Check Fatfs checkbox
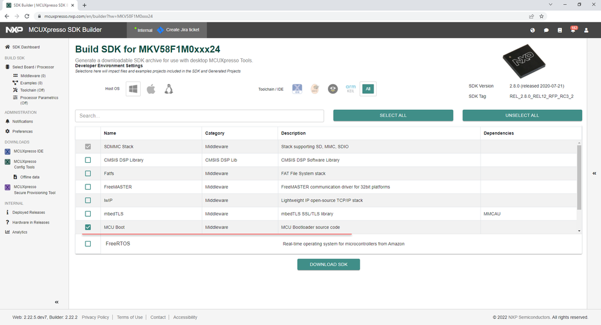This screenshot has height=325, width=601. pyautogui.click(x=88, y=174)
